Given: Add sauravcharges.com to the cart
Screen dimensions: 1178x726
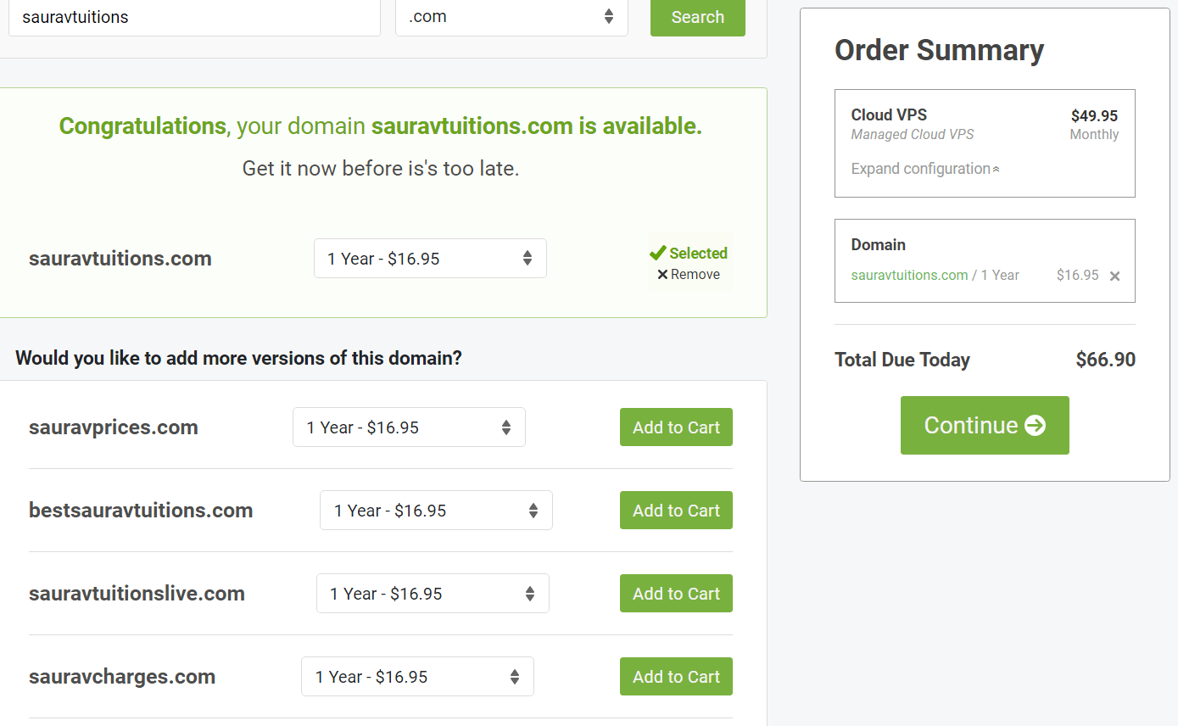Looking at the screenshot, I should [x=676, y=676].
